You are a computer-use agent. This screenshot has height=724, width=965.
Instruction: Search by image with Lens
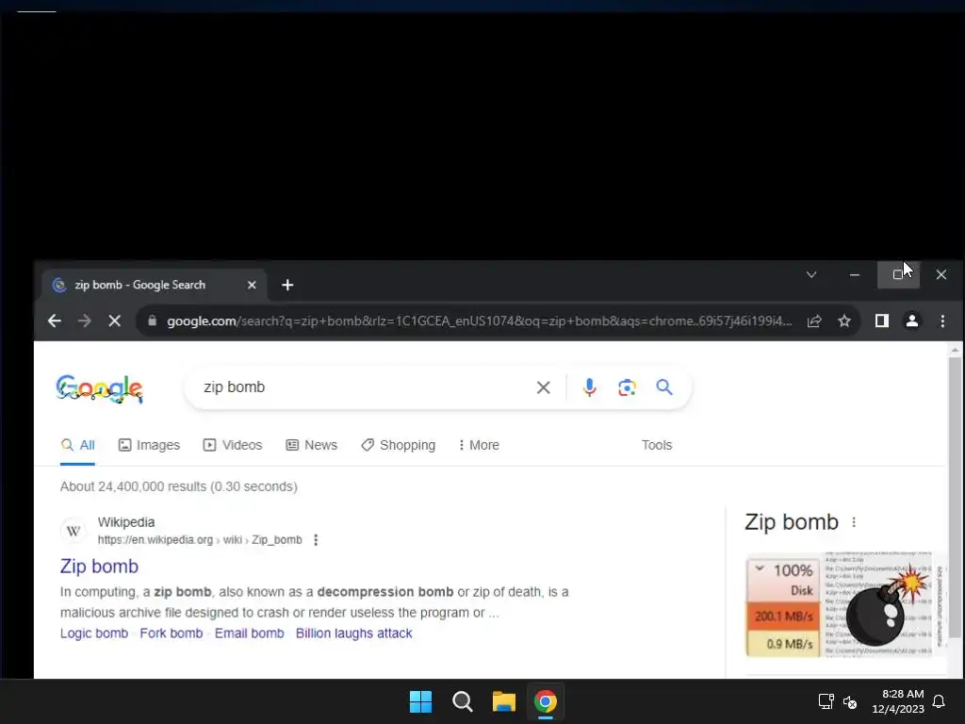627,387
